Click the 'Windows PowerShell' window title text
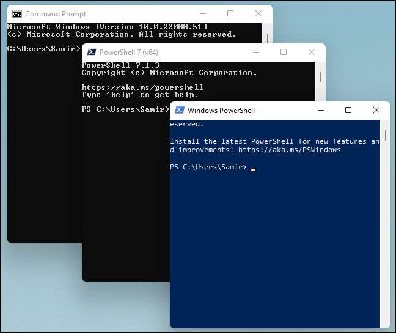This screenshot has height=333, width=396. click(x=221, y=111)
